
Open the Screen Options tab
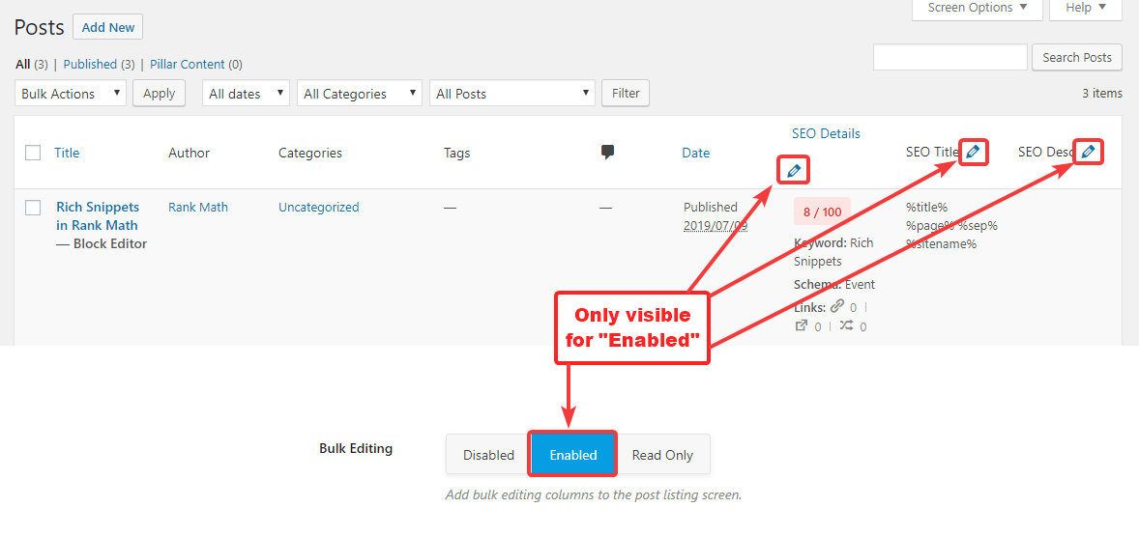coord(977,8)
